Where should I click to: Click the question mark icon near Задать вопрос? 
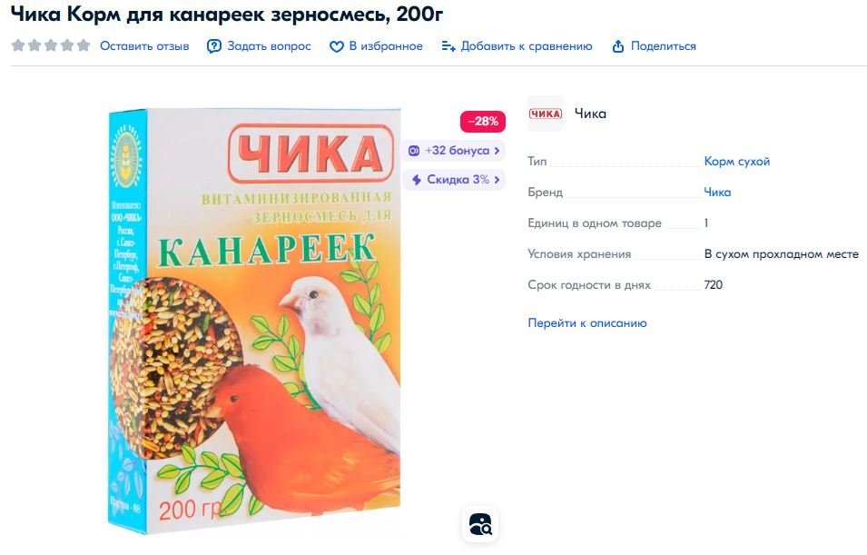(214, 46)
